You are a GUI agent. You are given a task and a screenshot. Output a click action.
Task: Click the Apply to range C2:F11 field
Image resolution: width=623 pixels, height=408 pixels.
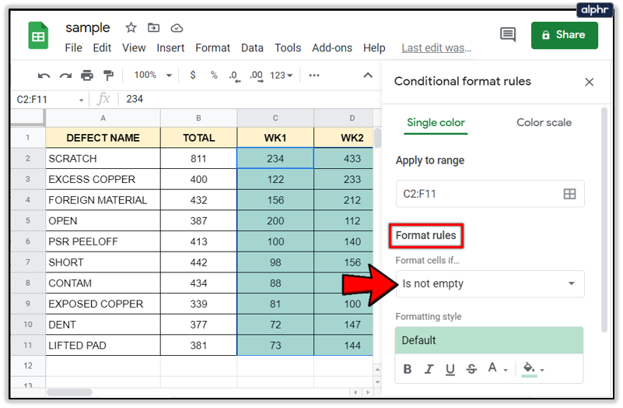coord(476,194)
